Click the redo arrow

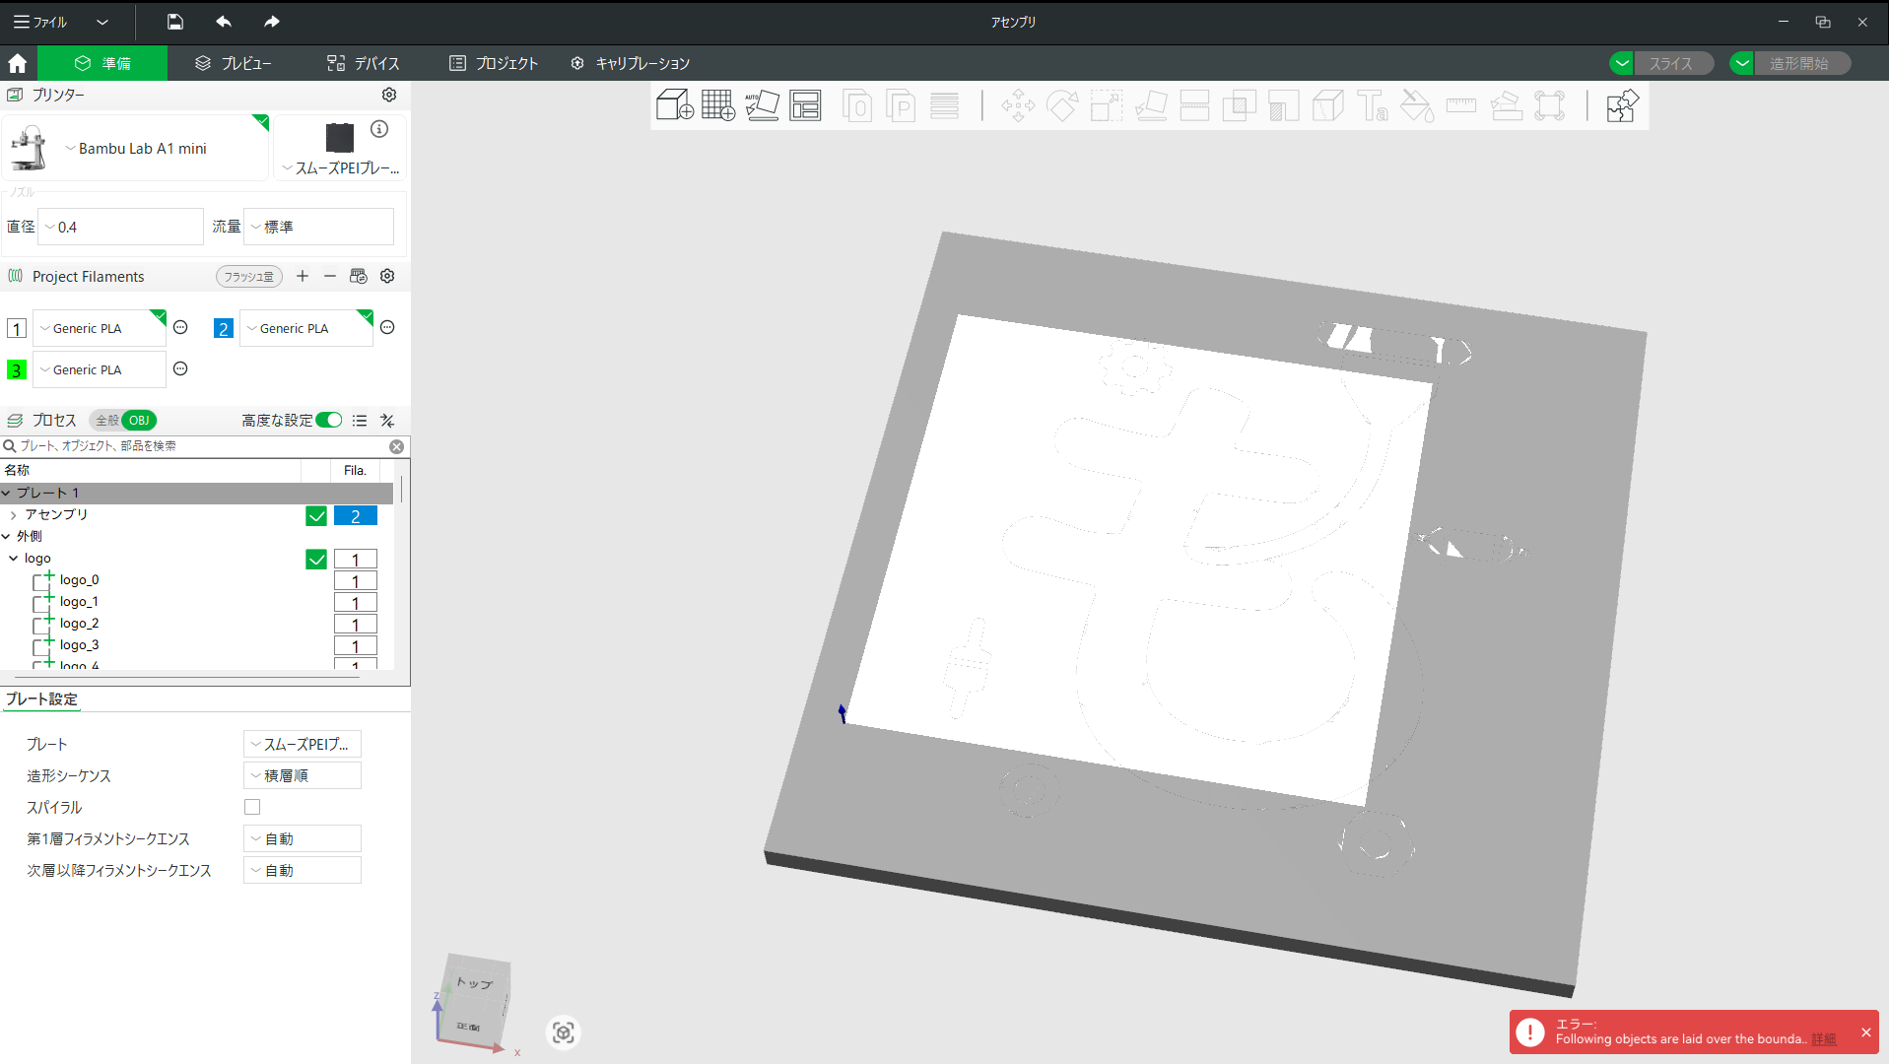coord(272,22)
